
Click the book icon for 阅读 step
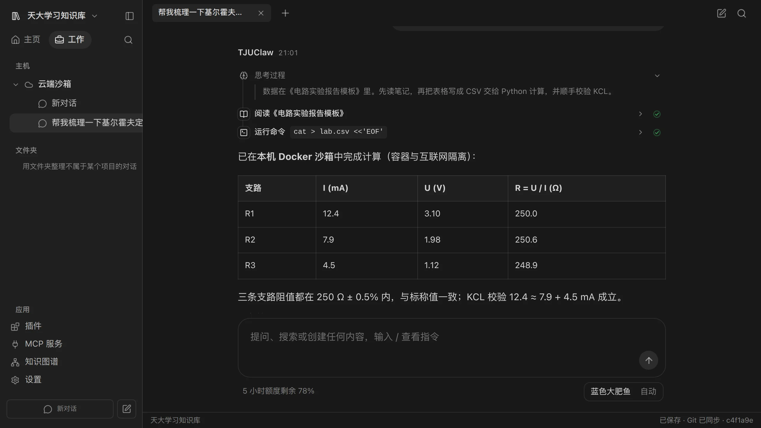pyautogui.click(x=244, y=114)
